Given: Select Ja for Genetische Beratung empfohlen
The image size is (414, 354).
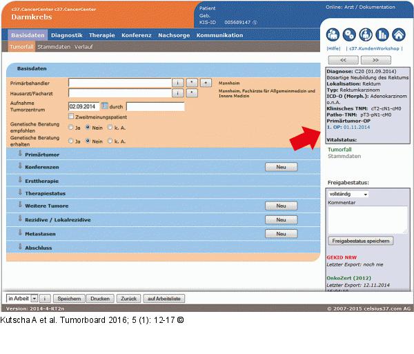Looking at the screenshot, I should [x=71, y=127].
